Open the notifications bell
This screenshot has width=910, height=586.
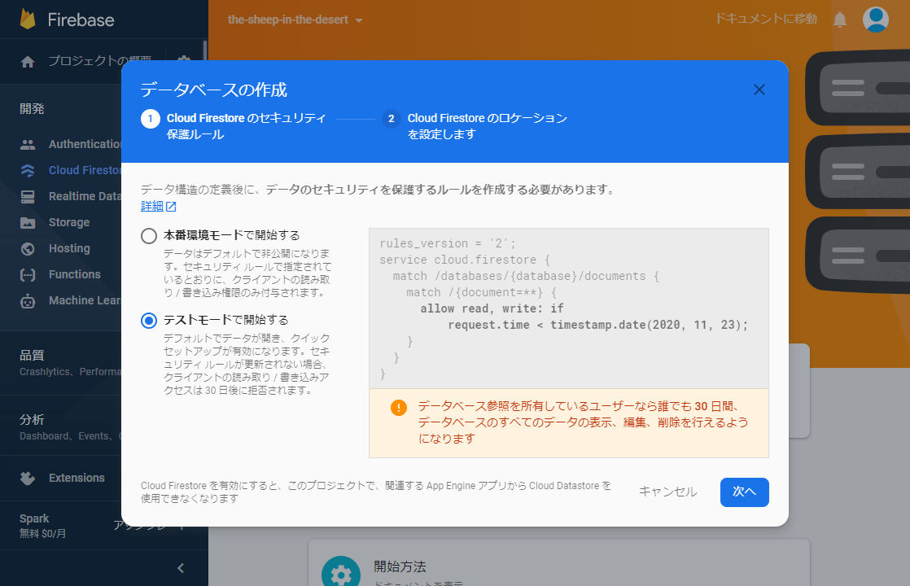click(x=839, y=19)
